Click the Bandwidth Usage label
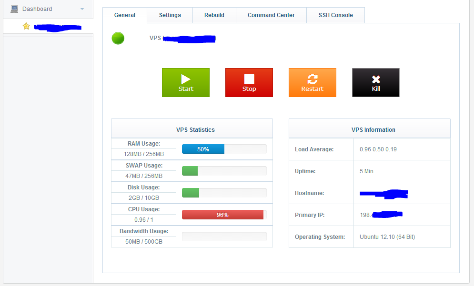Image resolution: width=474 pixels, height=286 pixels. (143, 231)
